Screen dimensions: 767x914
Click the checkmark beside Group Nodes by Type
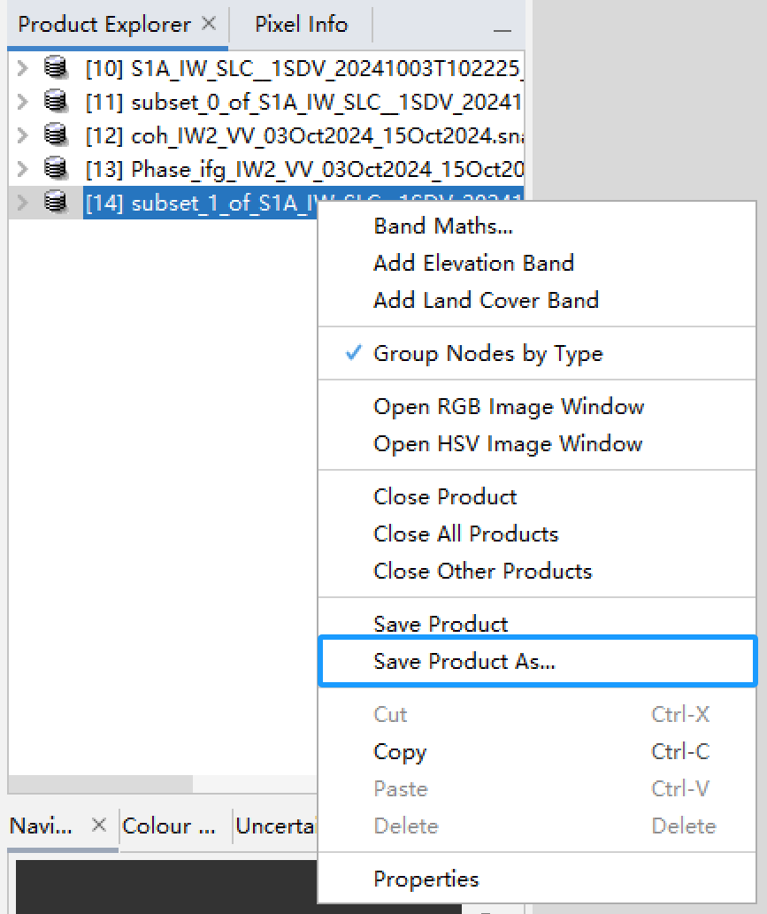point(352,351)
